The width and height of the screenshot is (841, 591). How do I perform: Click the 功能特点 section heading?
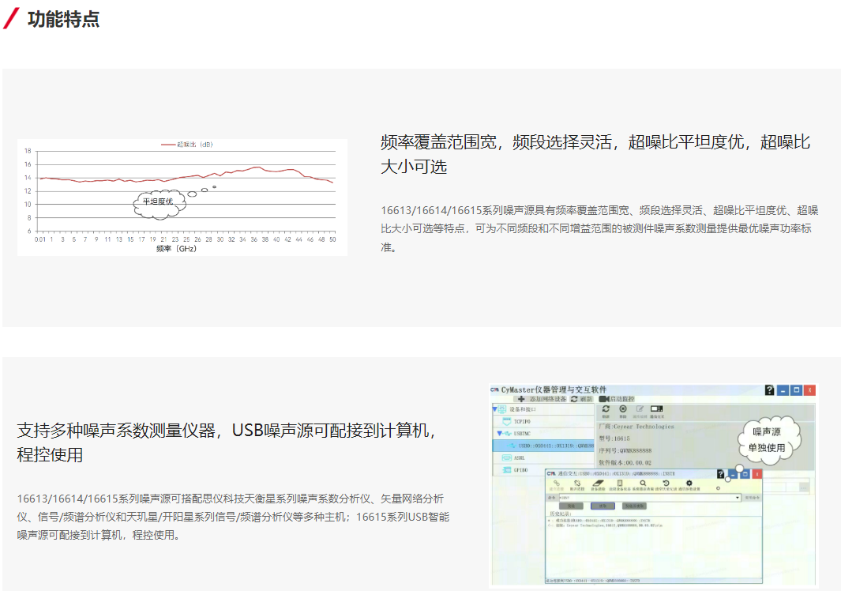63,19
